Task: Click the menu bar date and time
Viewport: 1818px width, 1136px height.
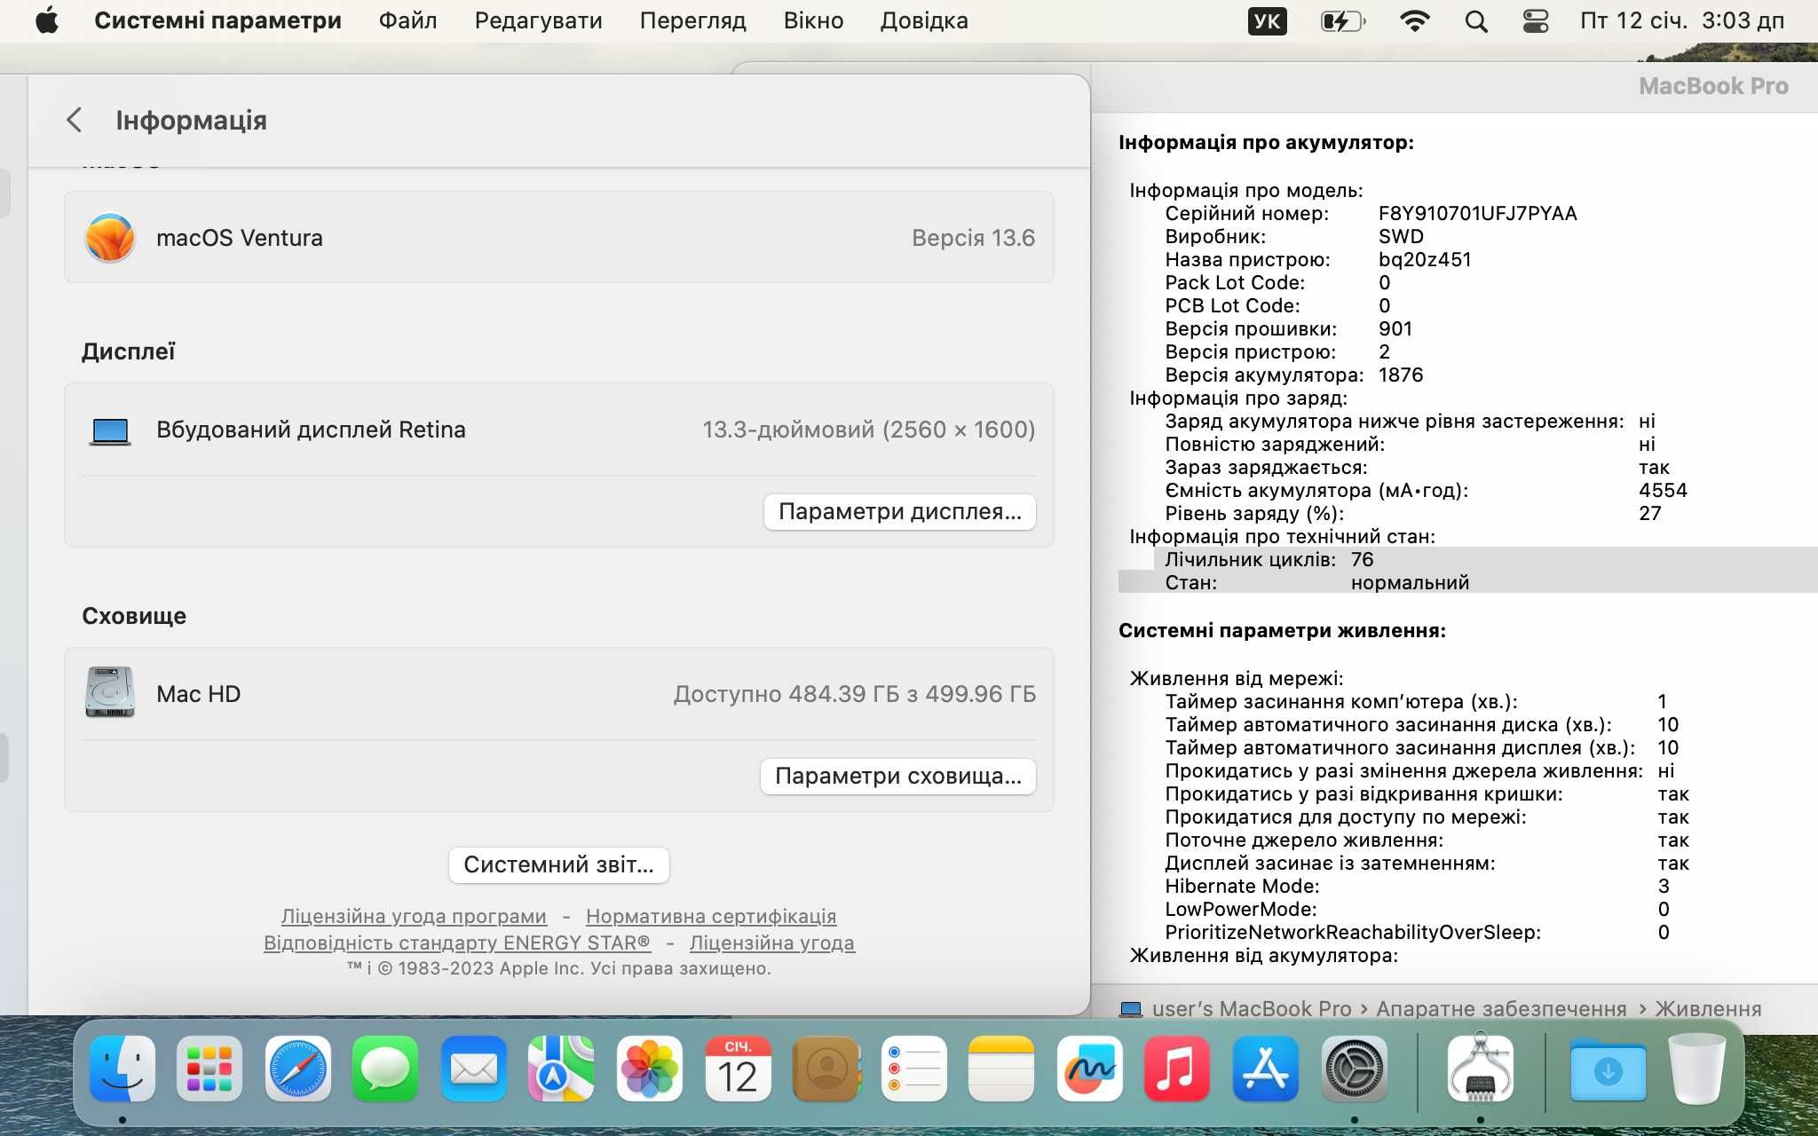Action: tap(1682, 20)
